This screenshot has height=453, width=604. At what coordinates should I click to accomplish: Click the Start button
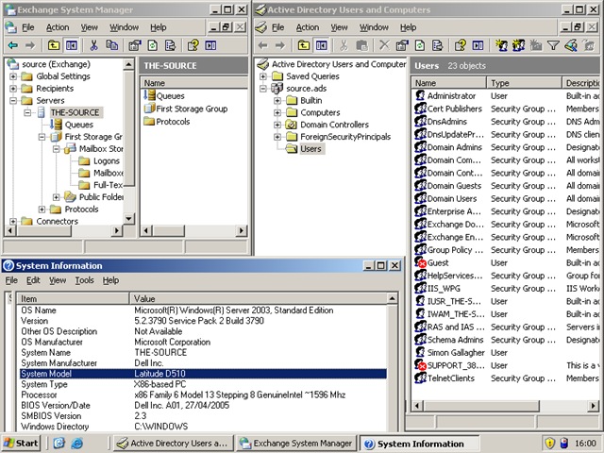point(21,443)
